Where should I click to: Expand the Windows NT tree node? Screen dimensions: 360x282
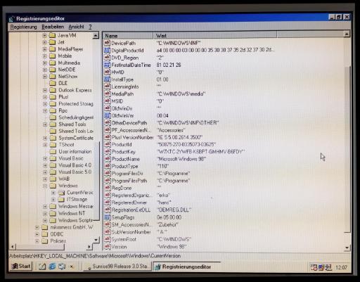45,213
